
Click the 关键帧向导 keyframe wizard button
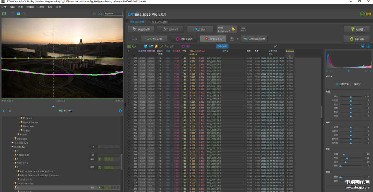click(141, 29)
